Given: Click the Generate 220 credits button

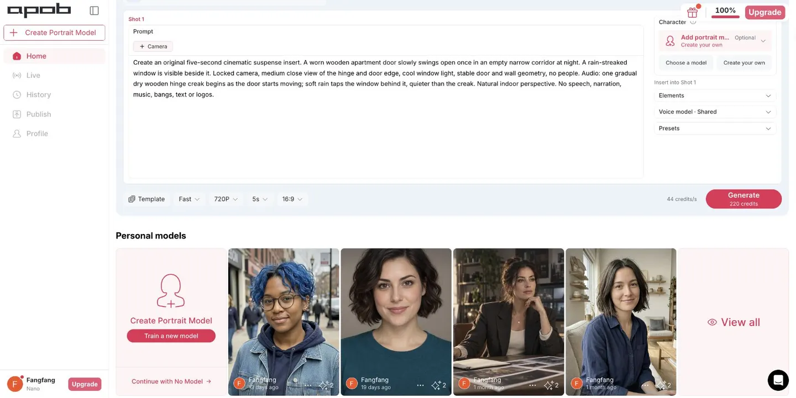Looking at the screenshot, I should coord(743,199).
